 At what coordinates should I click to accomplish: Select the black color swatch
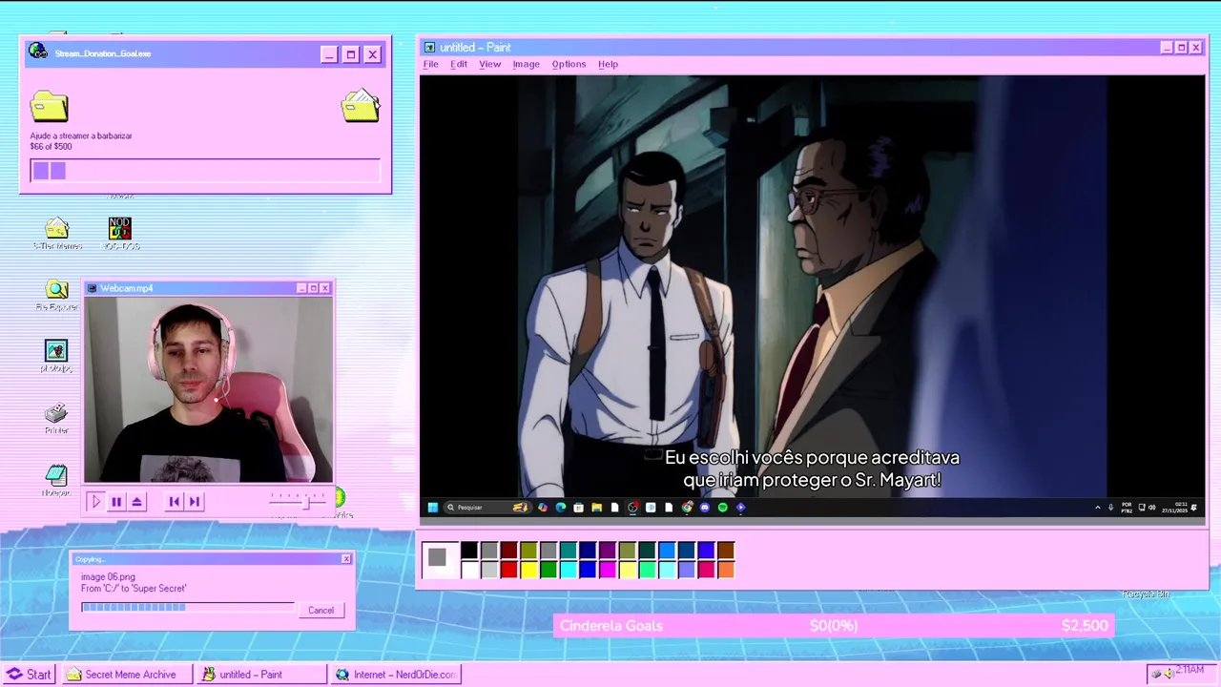[469, 550]
